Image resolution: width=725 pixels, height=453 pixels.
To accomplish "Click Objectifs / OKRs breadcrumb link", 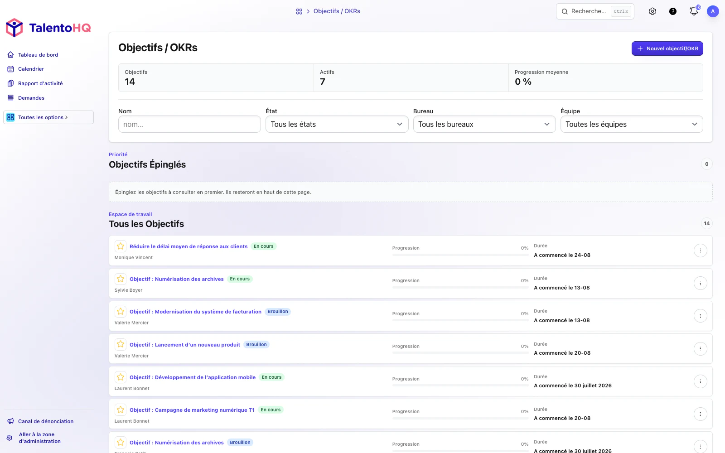I will click(x=337, y=11).
